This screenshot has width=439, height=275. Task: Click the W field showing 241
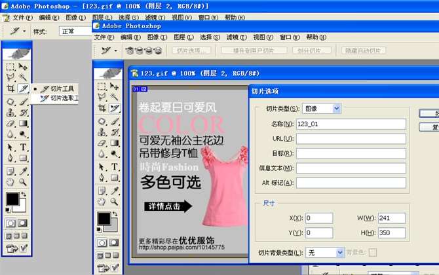(x=392, y=218)
